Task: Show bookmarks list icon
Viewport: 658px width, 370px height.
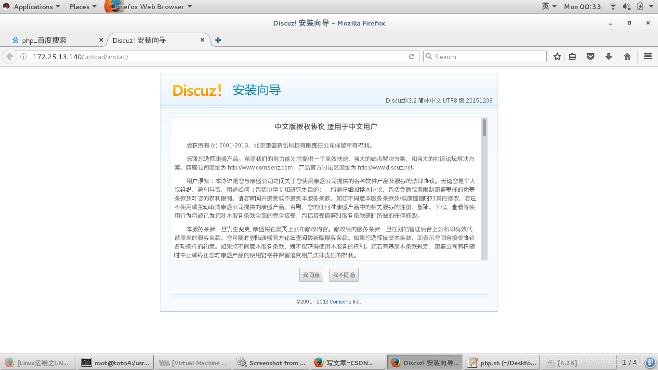Action: coord(572,56)
